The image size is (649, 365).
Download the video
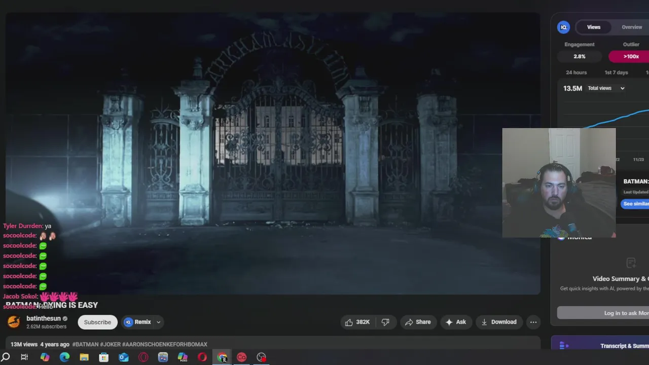click(499, 322)
